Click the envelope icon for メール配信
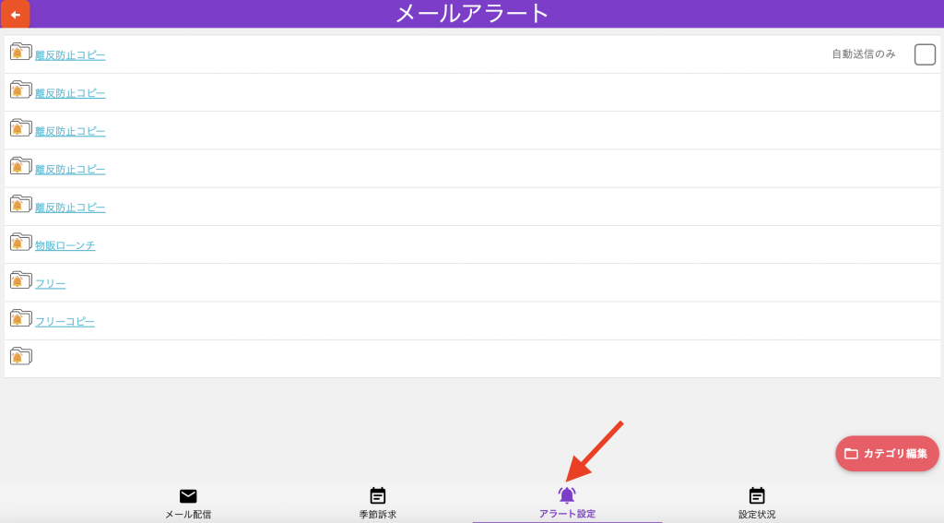Viewport: 944px width, 523px height. tap(188, 496)
